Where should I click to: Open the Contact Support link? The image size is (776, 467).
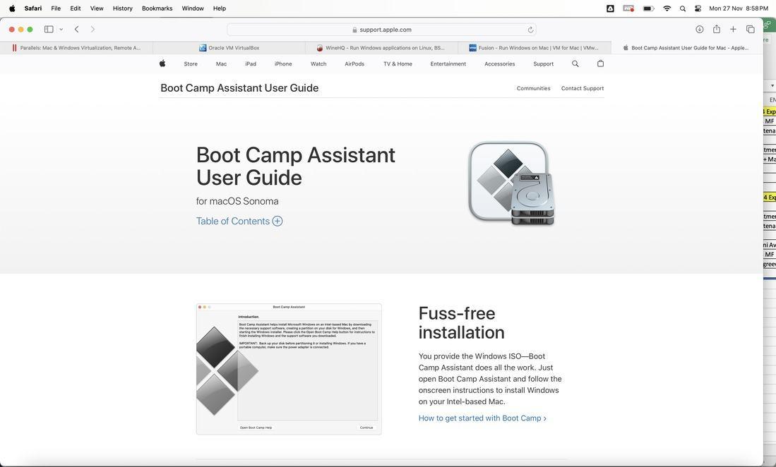(583, 88)
